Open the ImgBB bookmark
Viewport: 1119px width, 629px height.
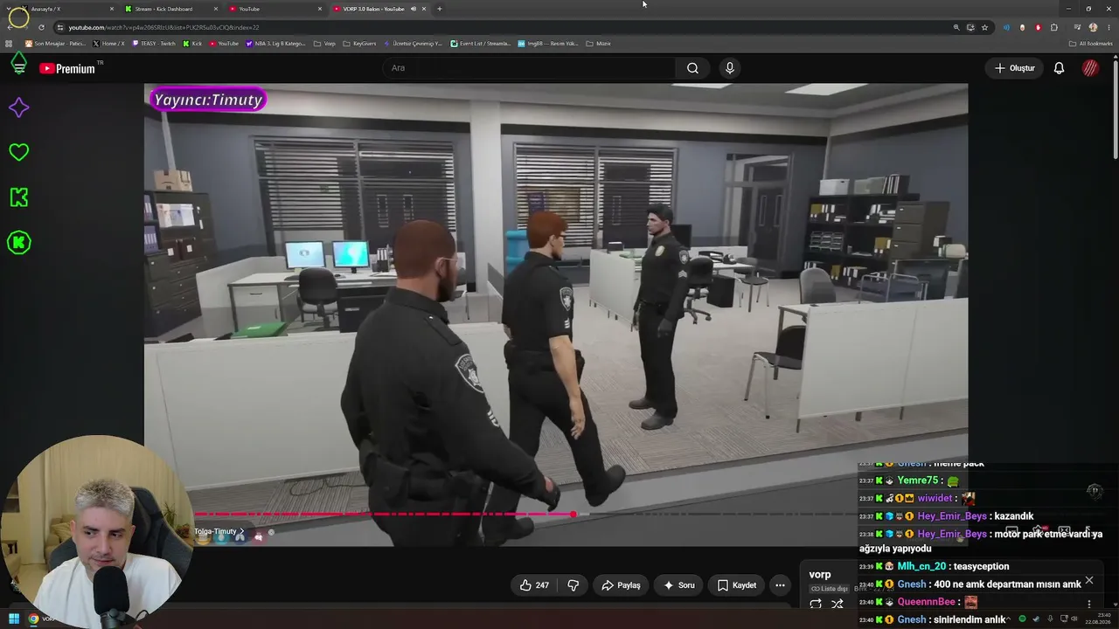tap(548, 43)
